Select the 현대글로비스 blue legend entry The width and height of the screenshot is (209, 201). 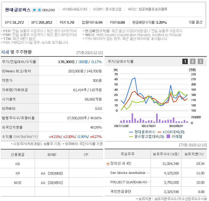[x=142, y=132]
